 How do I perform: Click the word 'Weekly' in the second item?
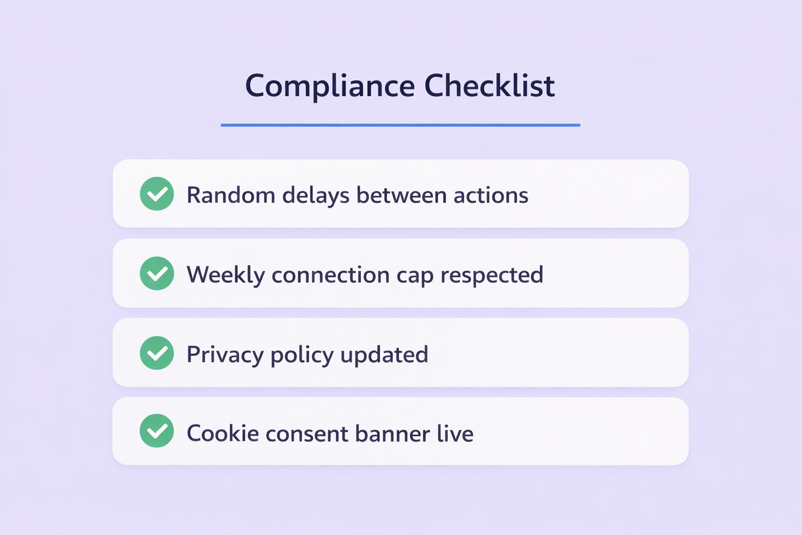coord(226,275)
